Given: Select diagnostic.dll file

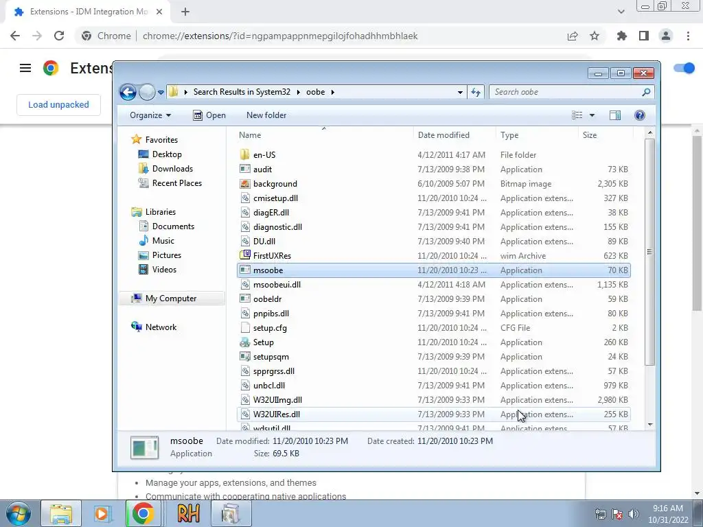Looking at the screenshot, I should (x=277, y=226).
